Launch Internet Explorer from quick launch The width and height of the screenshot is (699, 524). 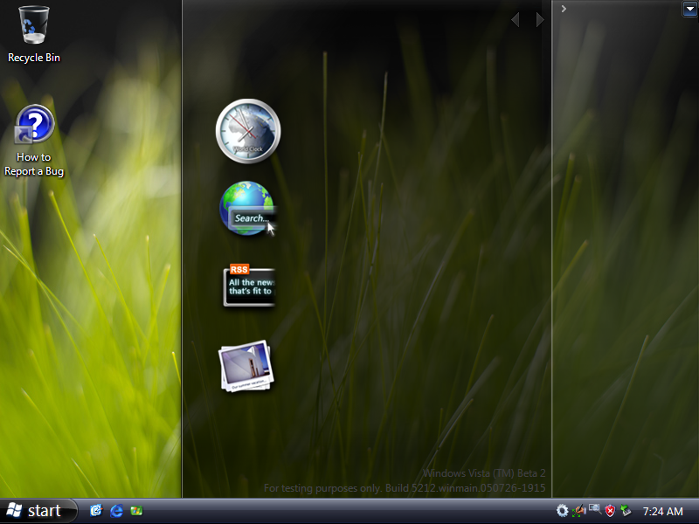pyautogui.click(x=116, y=511)
